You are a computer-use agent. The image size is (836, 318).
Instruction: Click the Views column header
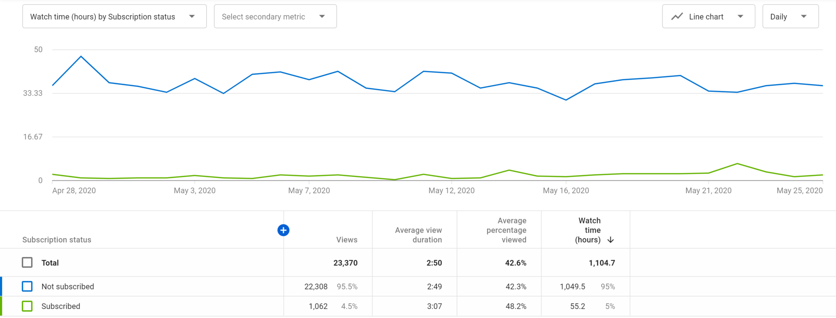click(x=347, y=240)
